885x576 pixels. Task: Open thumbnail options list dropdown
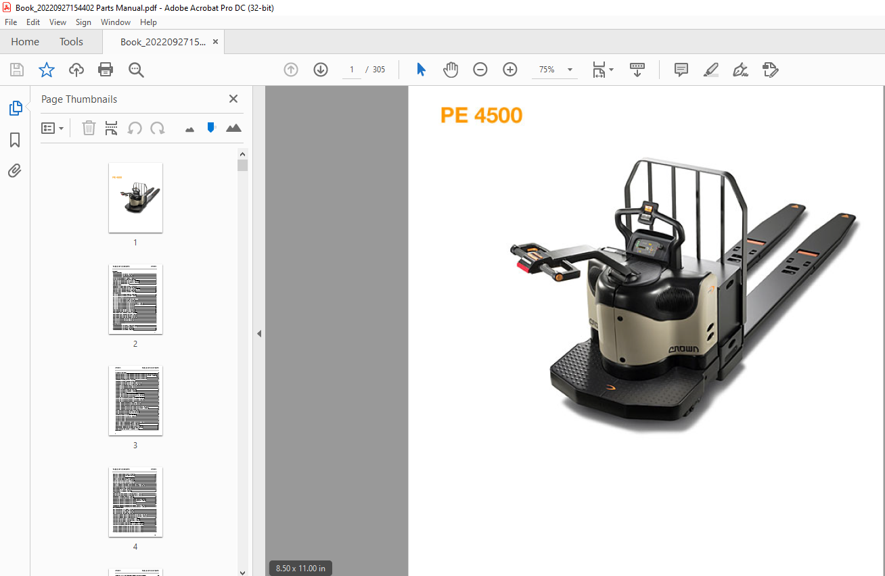pyautogui.click(x=52, y=128)
